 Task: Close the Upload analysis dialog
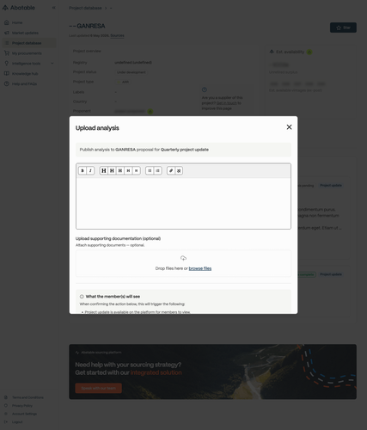(289, 127)
